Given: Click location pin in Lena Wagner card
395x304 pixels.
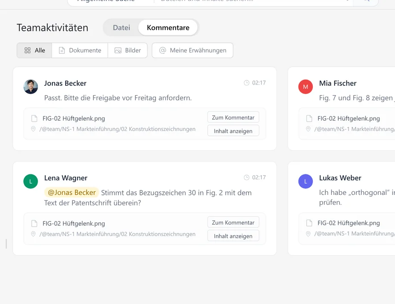Looking at the screenshot, I should [x=33, y=234].
